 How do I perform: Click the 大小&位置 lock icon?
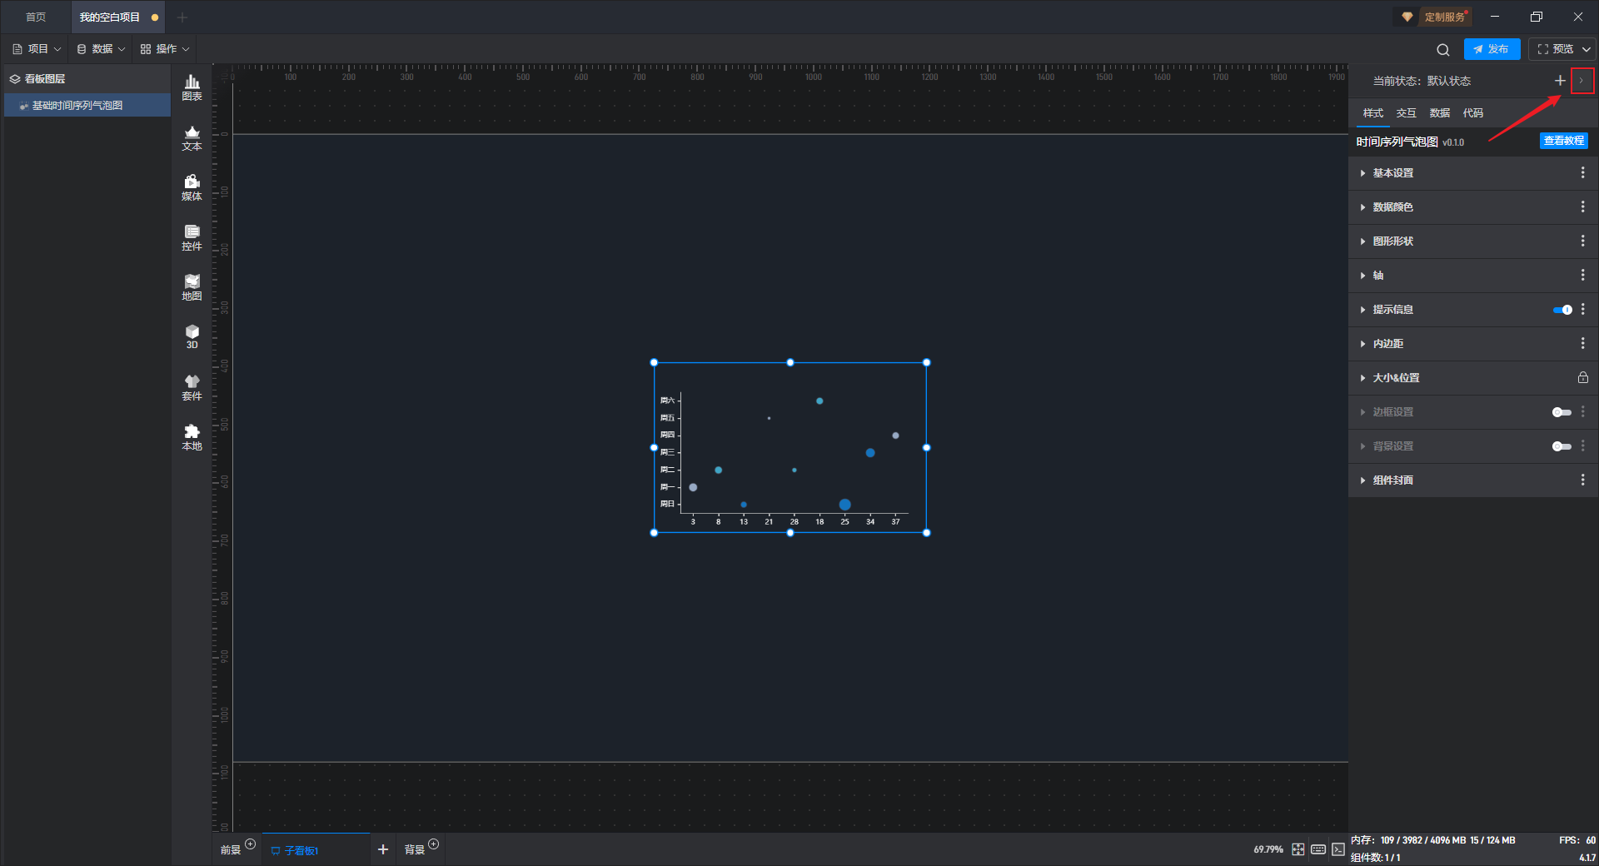tap(1582, 377)
